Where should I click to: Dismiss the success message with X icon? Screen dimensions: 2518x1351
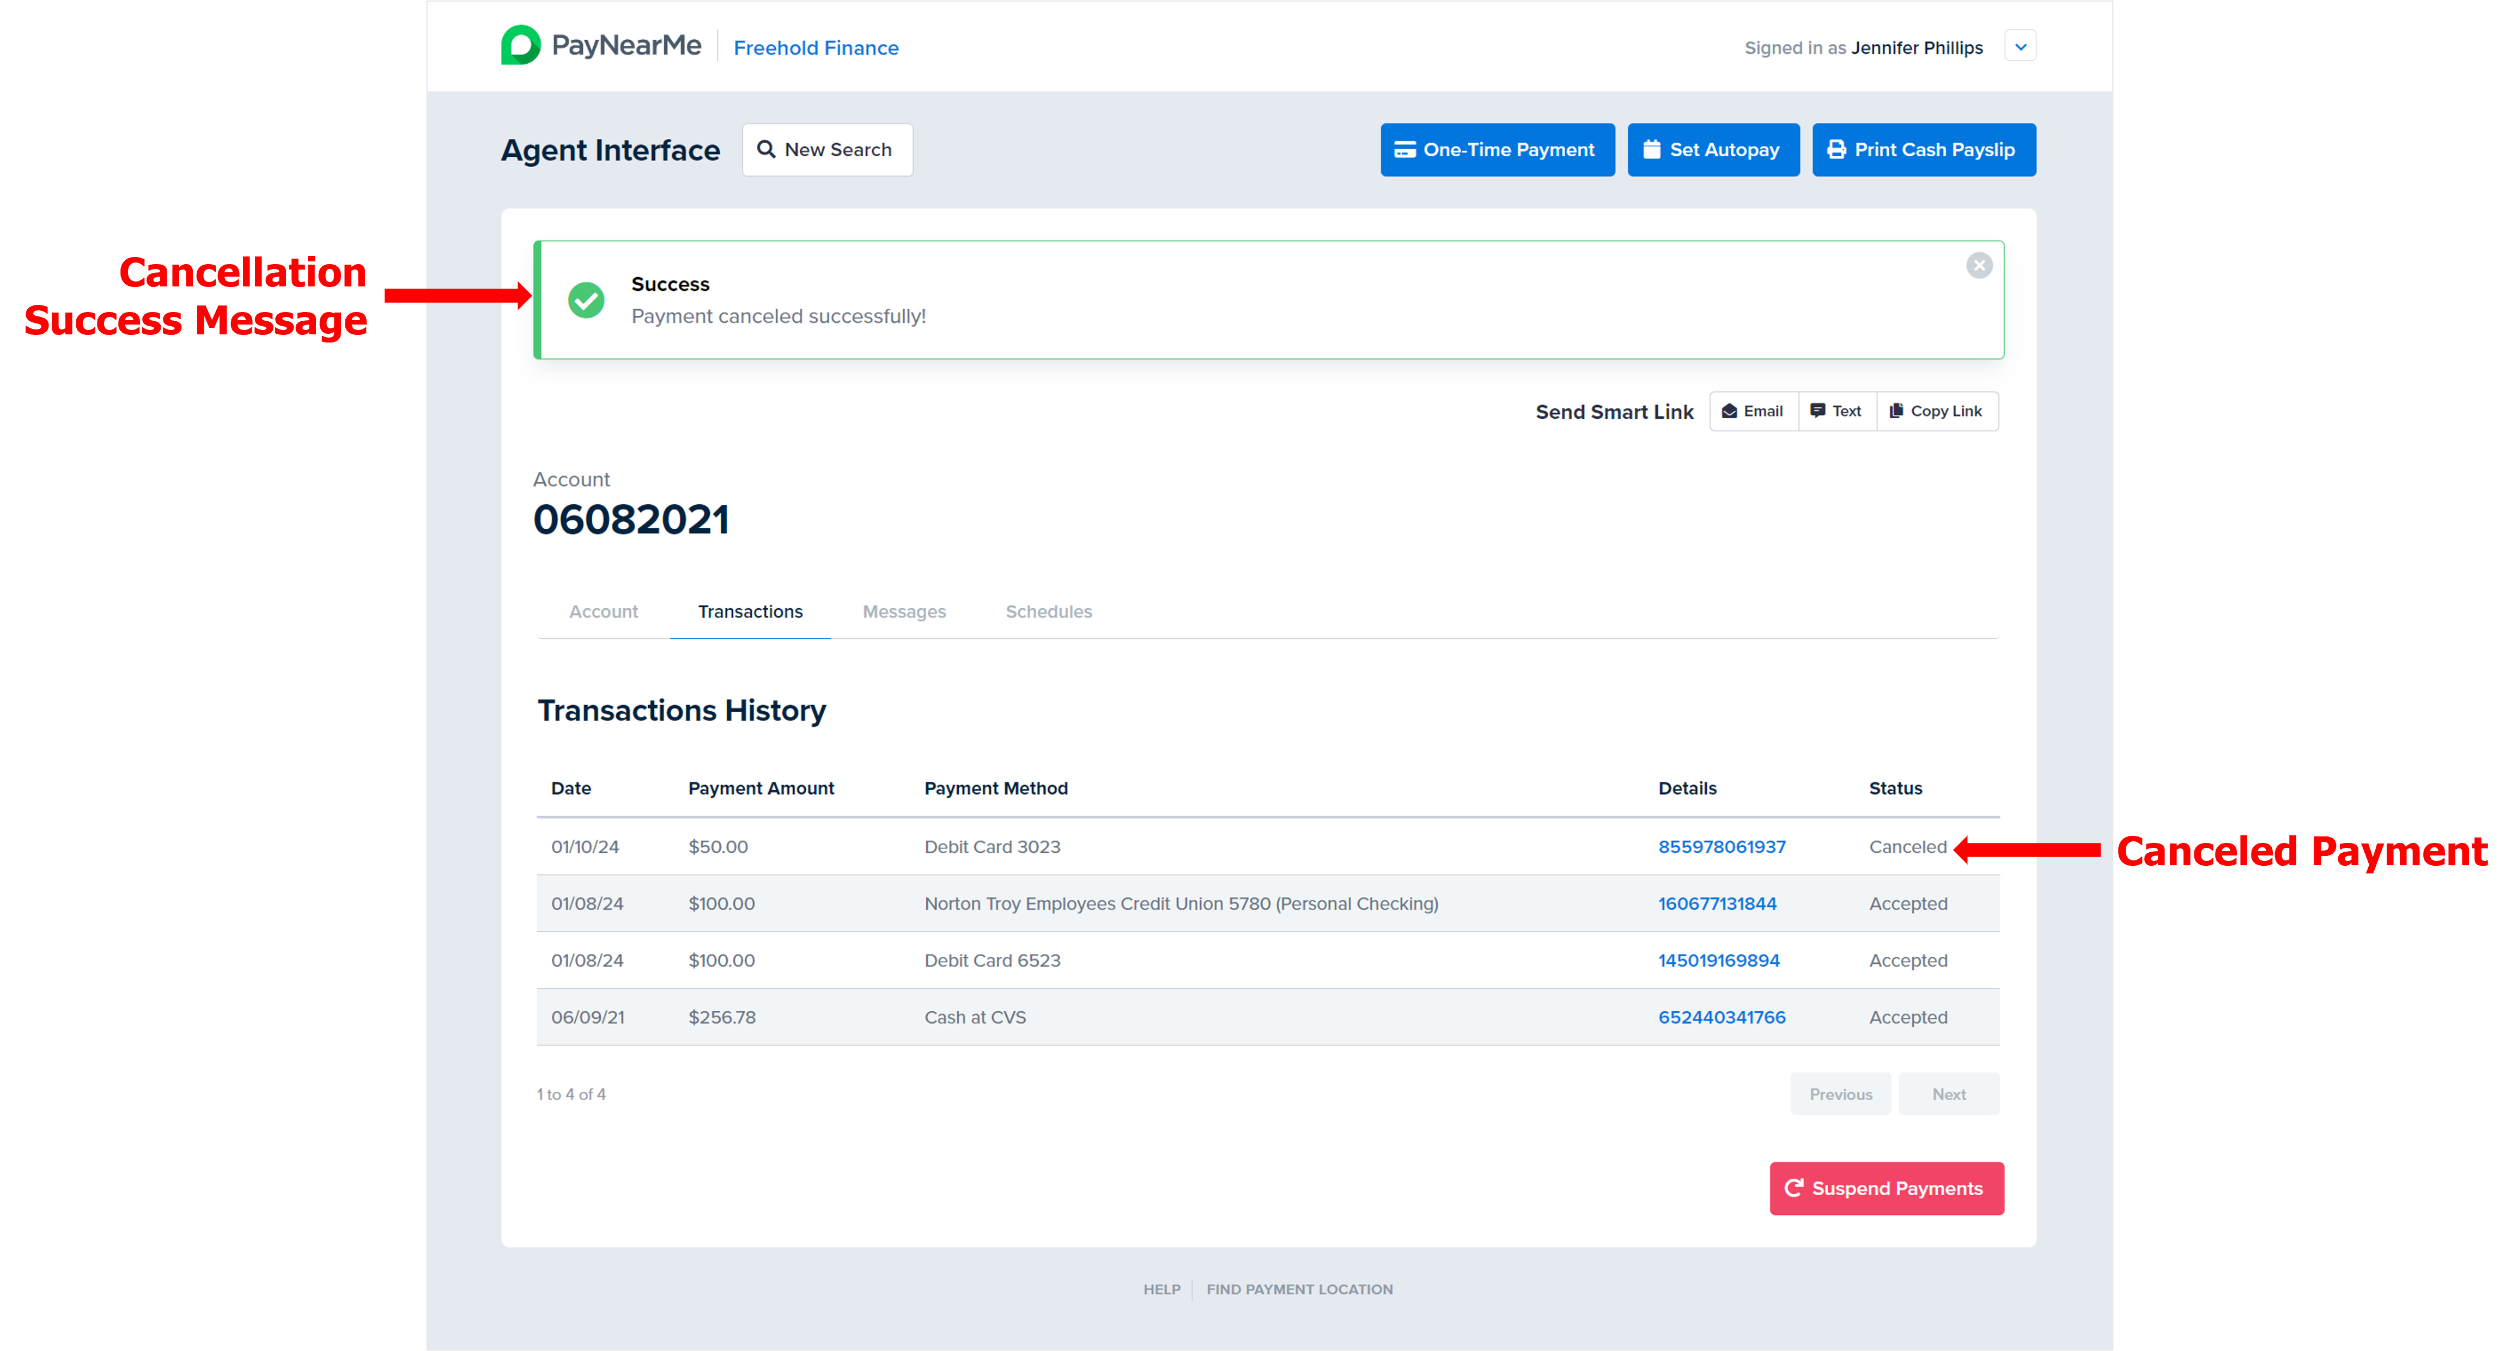(x=1979, y=266)
